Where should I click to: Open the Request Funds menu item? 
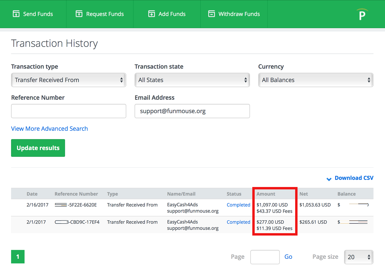pyautogui.click(x=100, y=14)
